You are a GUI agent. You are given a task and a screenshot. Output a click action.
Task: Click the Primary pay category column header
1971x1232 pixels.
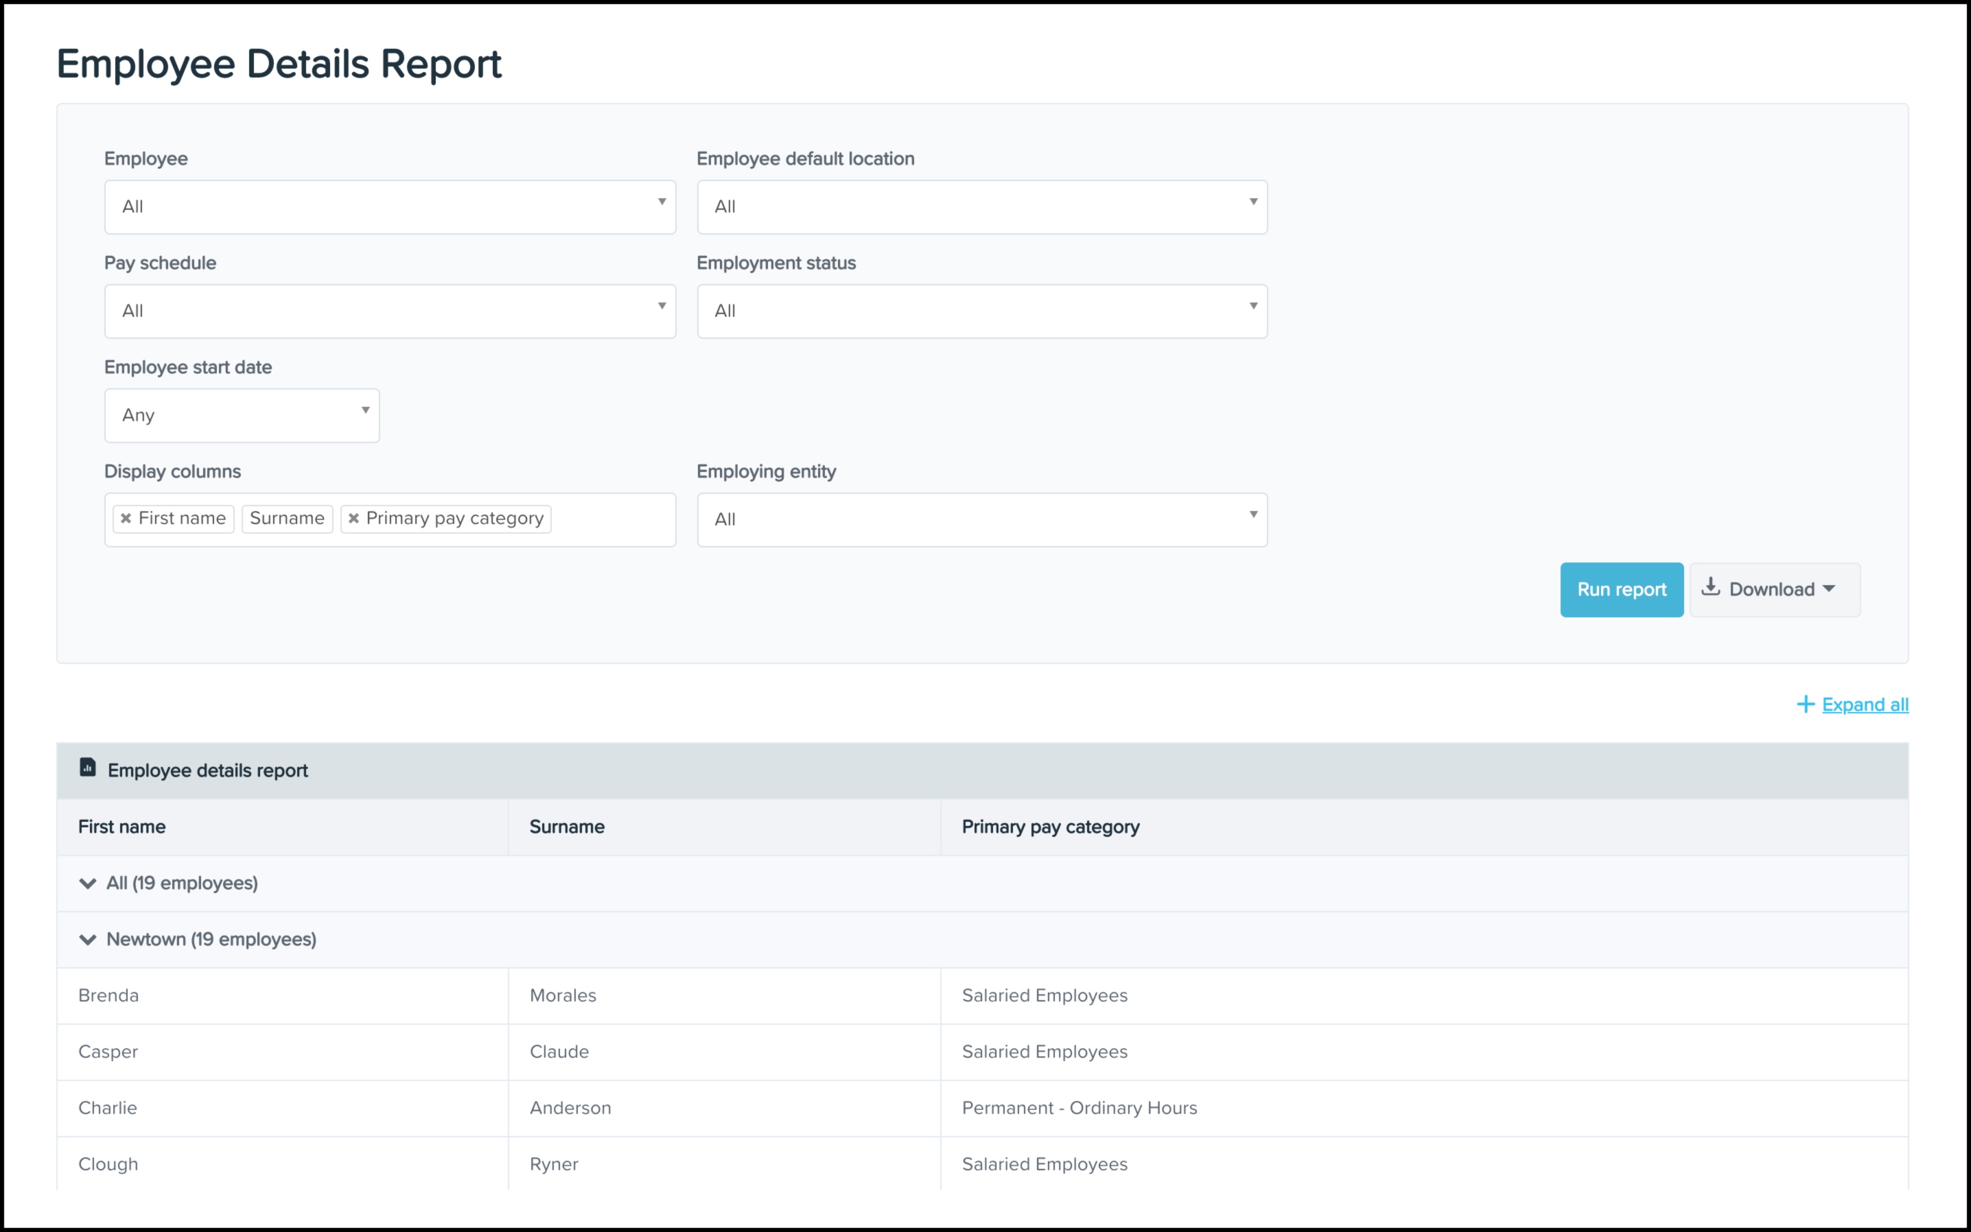(1050, 827)
